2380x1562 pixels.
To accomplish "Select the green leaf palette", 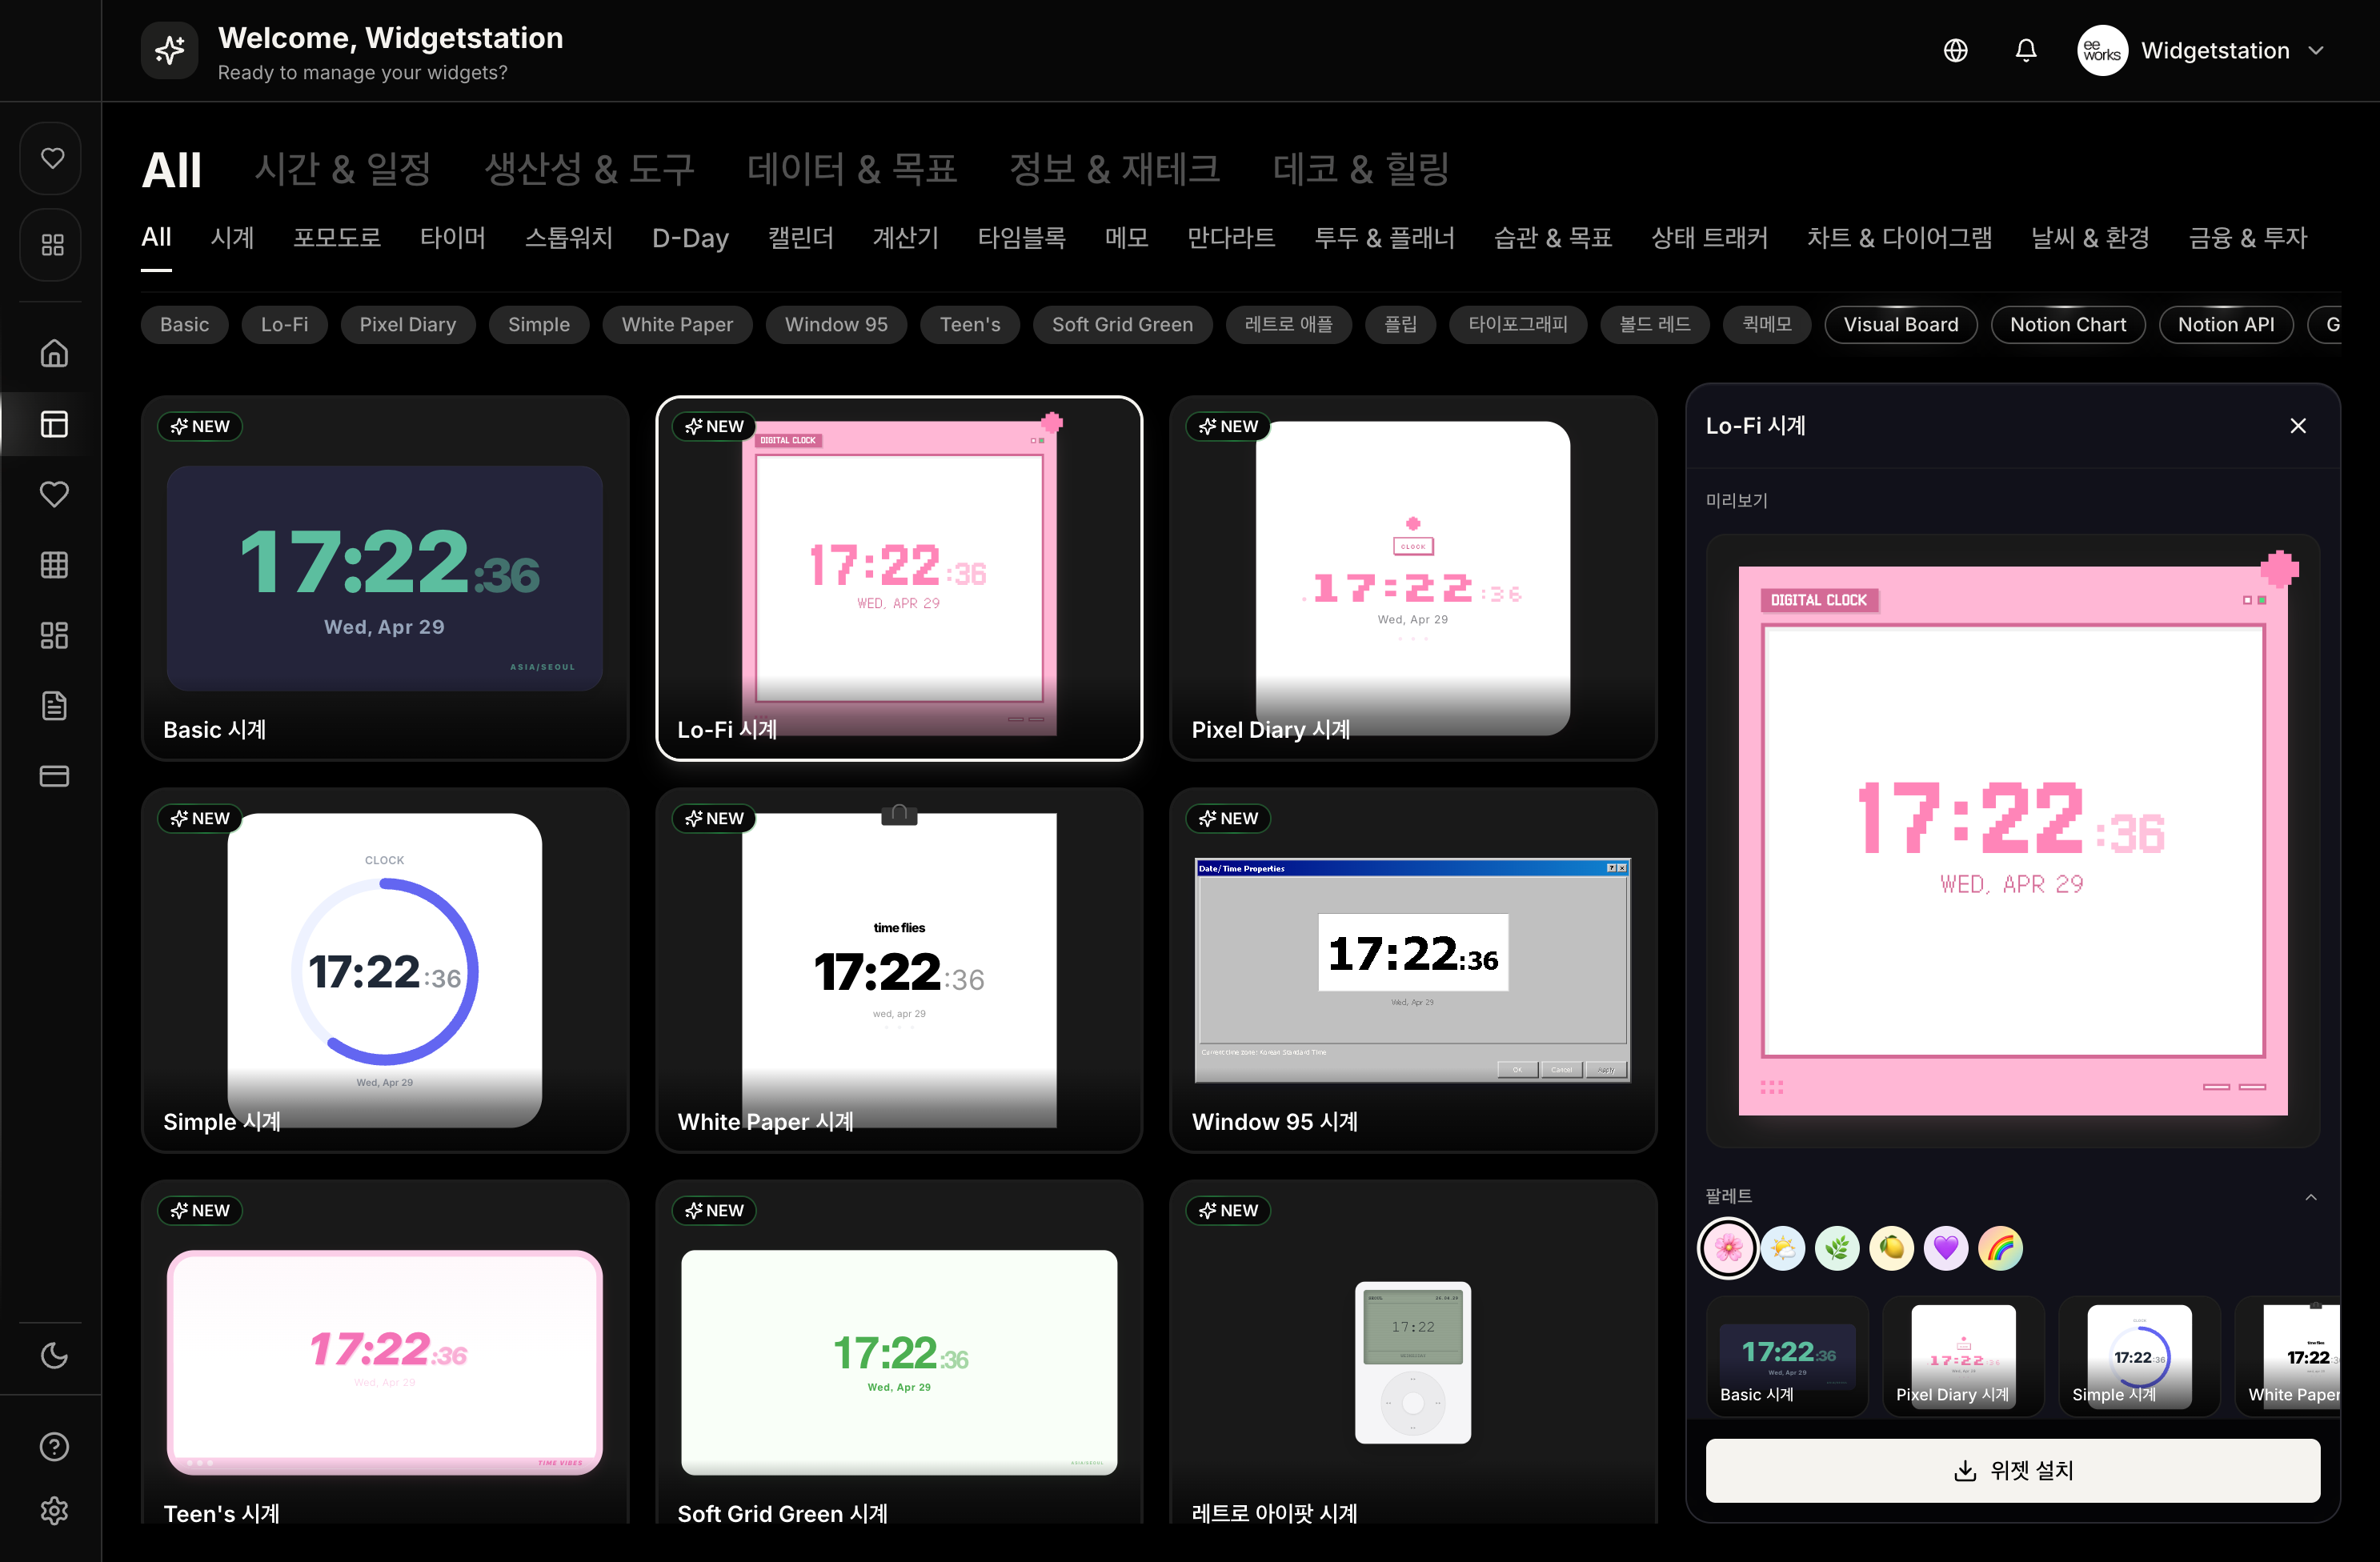I will click(1837, 1248).
